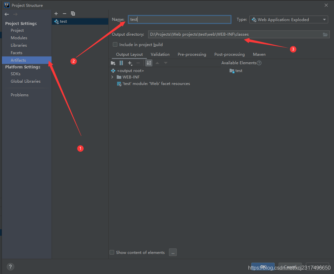Close the Project Structure dialog
The width and height of the screenshot is (334, 274).
tap(326, 5)
